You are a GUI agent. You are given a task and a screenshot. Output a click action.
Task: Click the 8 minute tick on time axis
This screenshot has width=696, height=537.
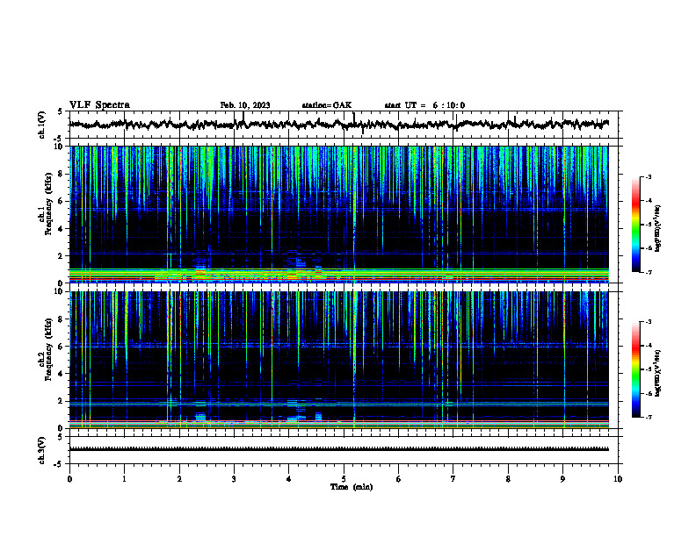[x=508, y=479]
